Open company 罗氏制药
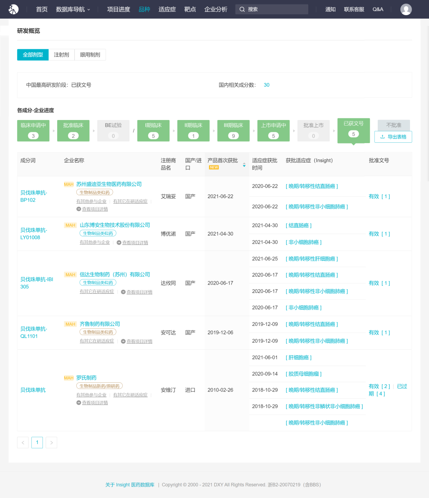The height and width of the screenshot is (498, 429). pyautogui.click(x=86, y=378)
